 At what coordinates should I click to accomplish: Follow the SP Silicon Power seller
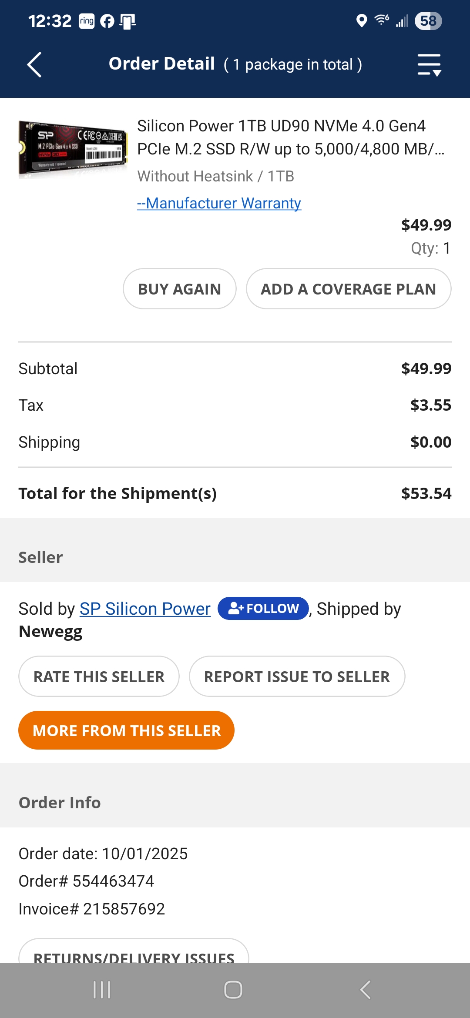263,608
